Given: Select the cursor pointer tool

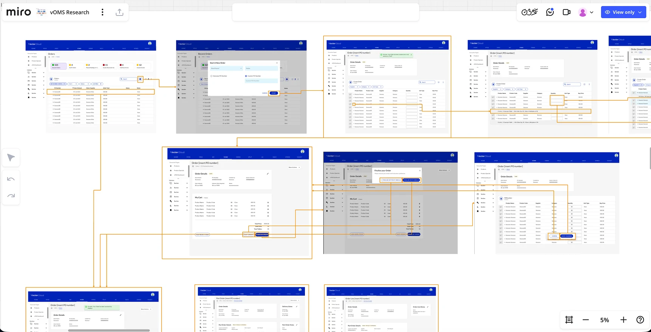Looking at the screenshot, I should pyautogui.click(x=11, y=158).
